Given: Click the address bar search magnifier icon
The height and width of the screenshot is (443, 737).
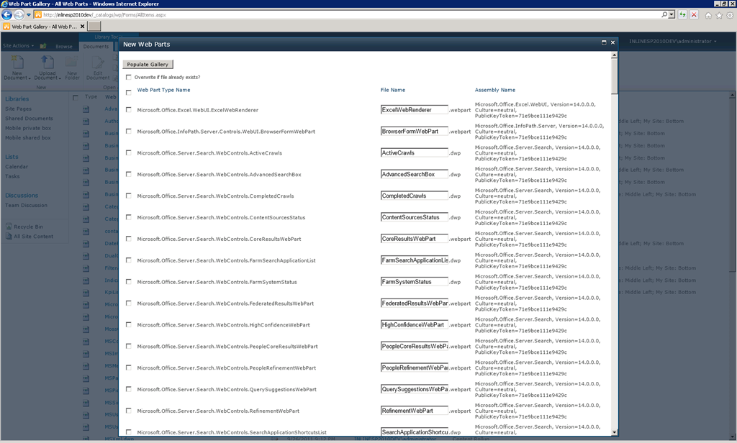Looking at the screenshot, I should click(x=664, y=15).
